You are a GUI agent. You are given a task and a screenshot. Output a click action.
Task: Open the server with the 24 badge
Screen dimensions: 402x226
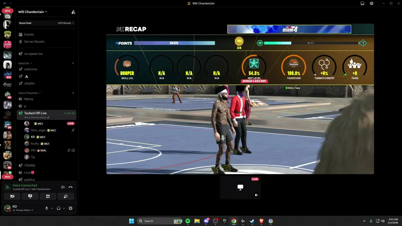click(8, 125)
